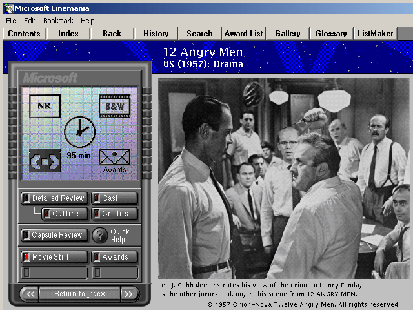Show the Cast list

[115, 198]
